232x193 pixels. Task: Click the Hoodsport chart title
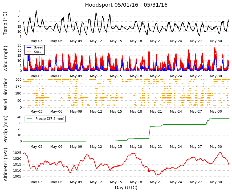point(126,5)
